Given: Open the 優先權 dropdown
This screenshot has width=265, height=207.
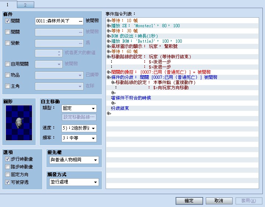Looking at the screenshot, I should tap(74, 160).
